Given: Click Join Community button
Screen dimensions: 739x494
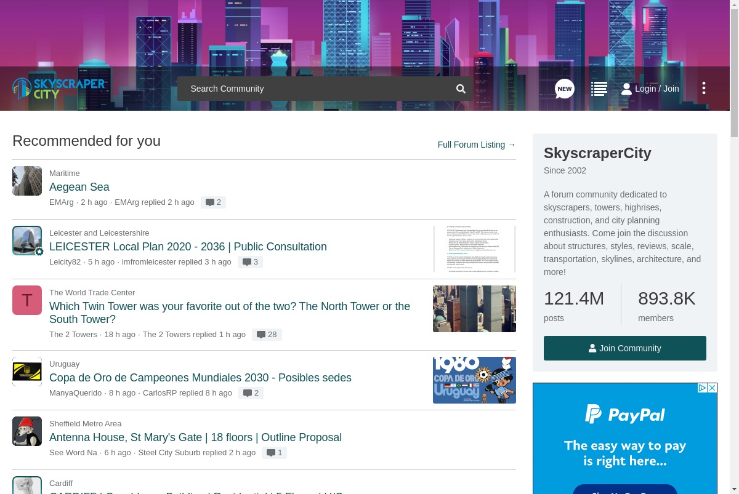Looking at the screenshot, I should click(x=625, y=348).
